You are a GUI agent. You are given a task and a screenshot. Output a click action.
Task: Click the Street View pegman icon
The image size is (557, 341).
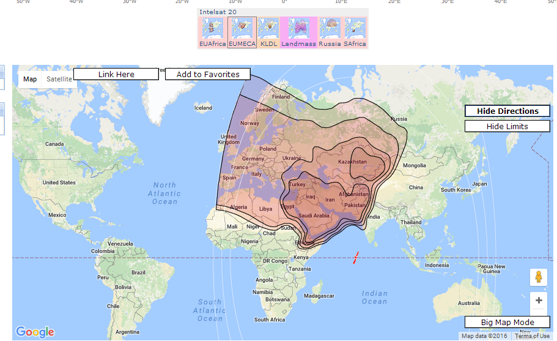(x=538, y=277)
